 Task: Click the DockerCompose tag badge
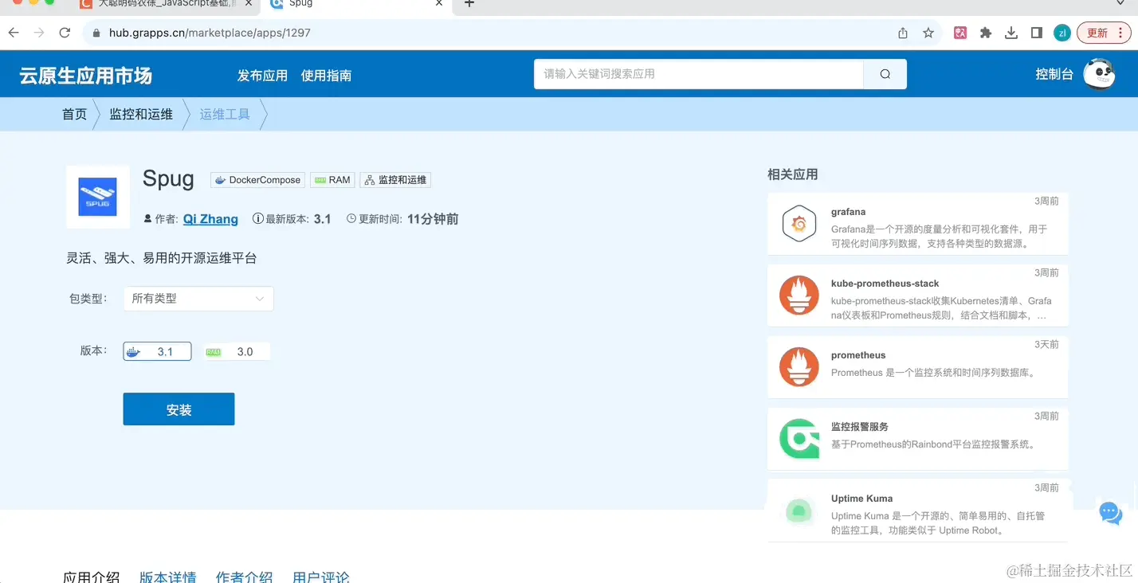click(258, 180)
